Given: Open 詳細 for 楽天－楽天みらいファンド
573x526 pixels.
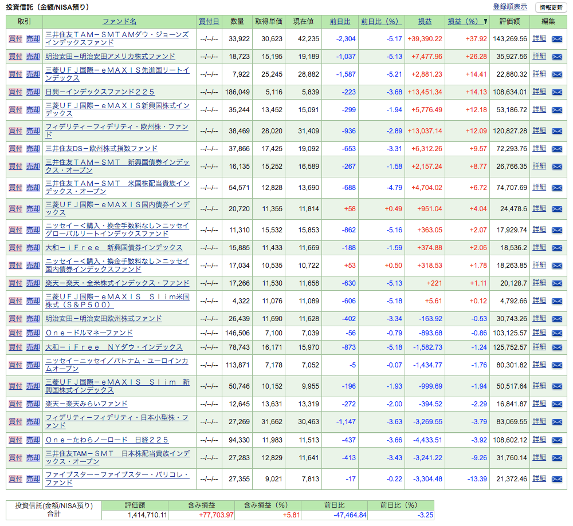Looking at the screenshot, I should 539,404.
